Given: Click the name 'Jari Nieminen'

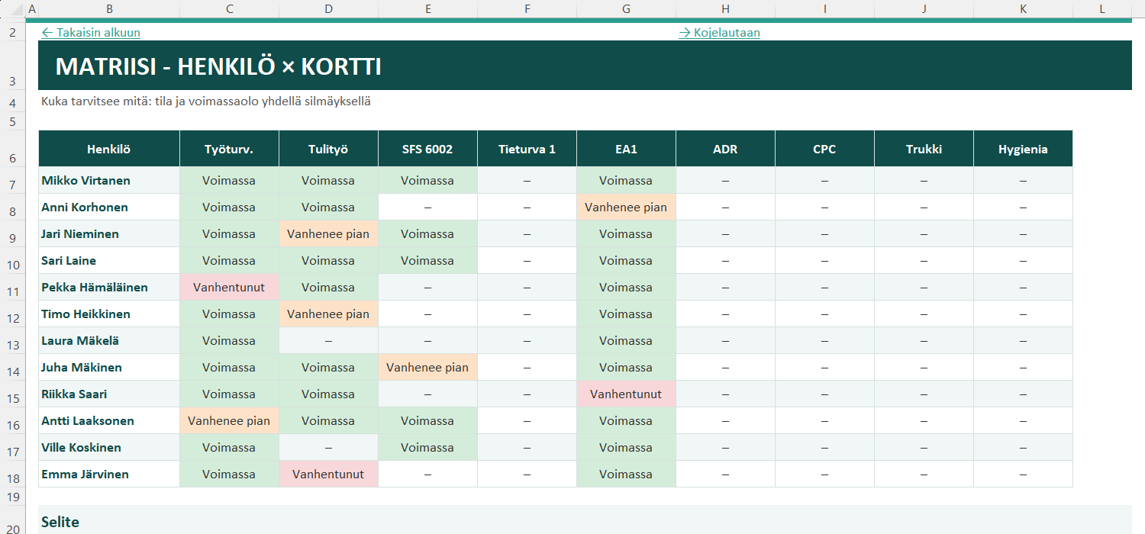Looking at the screenshot, I should click(80, 234).
